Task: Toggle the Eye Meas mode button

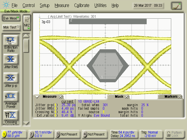Action: point(11,18)
